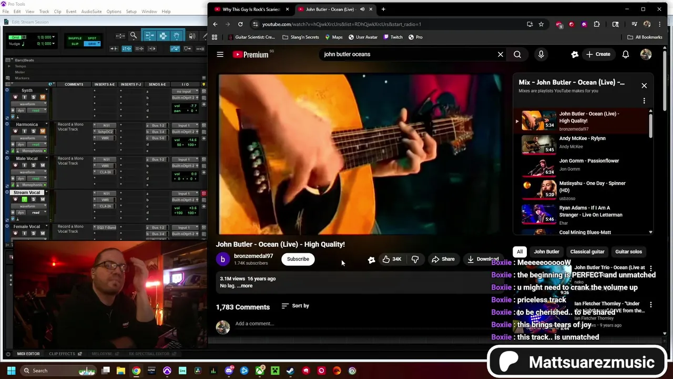Solo the Harmonica track
This screenshot has width=673, height=379.
33,131
